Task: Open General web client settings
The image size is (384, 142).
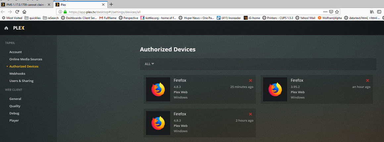Action: coord(15,99)
